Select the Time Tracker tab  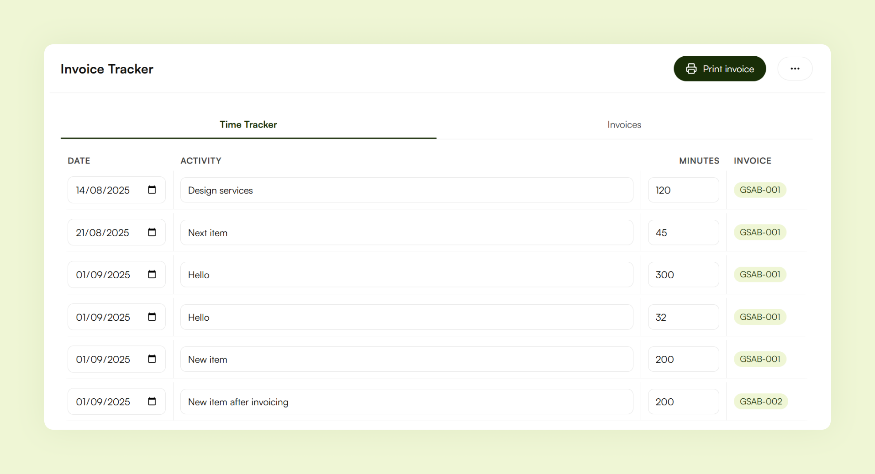248,124
